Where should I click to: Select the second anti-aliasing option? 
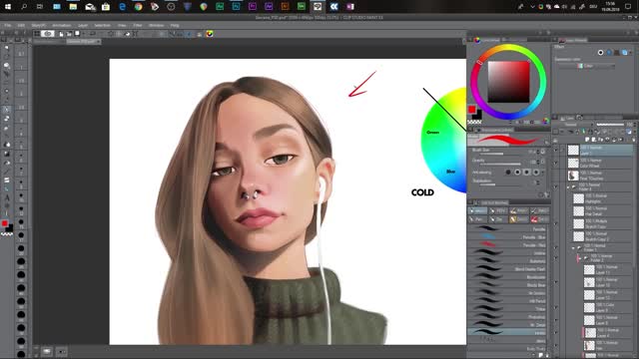point(517,173)
